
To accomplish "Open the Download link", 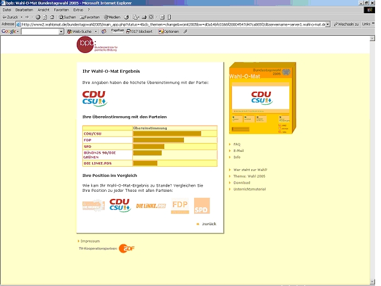I will pyautogui.click(x=242, y=183).
